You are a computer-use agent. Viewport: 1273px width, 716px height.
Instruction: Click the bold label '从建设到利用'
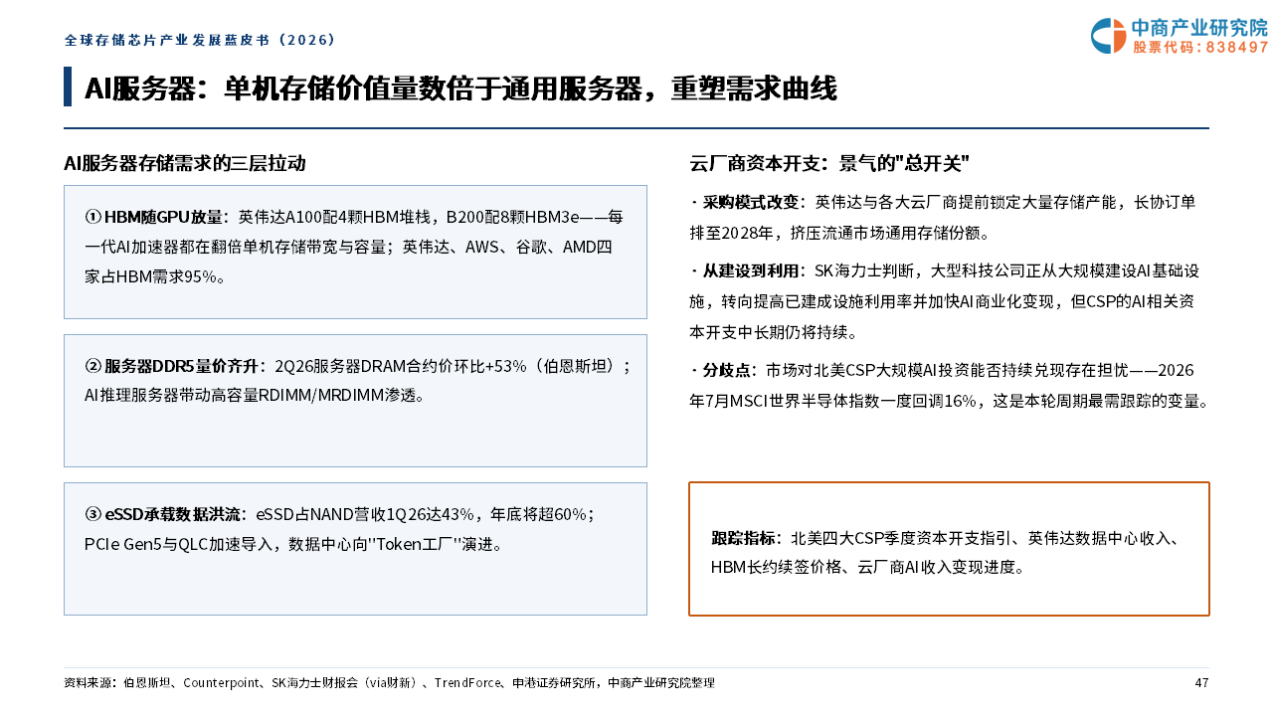click(x=751, y=269)
